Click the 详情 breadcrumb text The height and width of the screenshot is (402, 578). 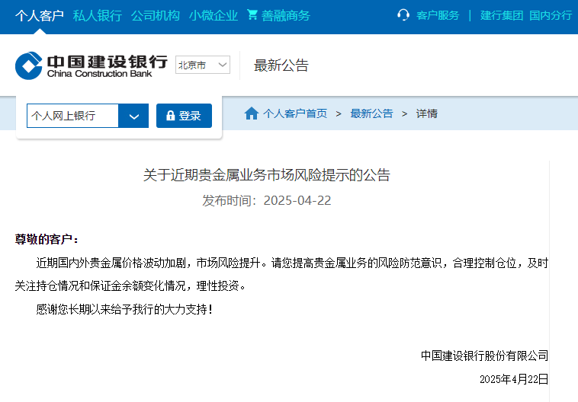[427, 113]
